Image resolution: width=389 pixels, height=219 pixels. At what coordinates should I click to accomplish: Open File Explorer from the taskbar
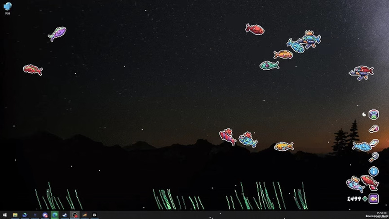coord(15,215)
